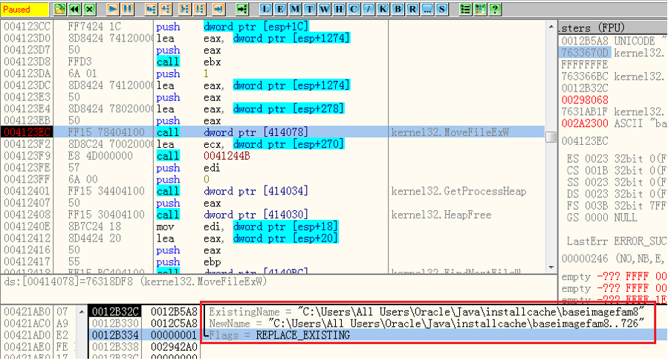This screenshot has width=668, height=361.
Task: Click the Trace into toolbar icon
Action: pyautogui.click(x=184, y=9)
